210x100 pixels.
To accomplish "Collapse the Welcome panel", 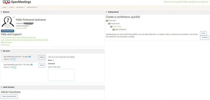I will pyautogui.click(x=1, y=12).
